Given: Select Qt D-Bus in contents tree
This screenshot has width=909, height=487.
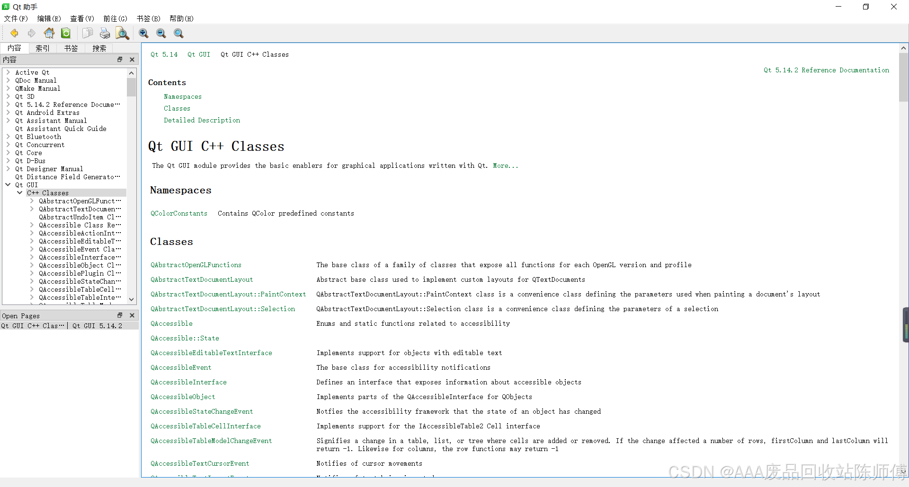Looking at the screenshot, I should (30, 161).
